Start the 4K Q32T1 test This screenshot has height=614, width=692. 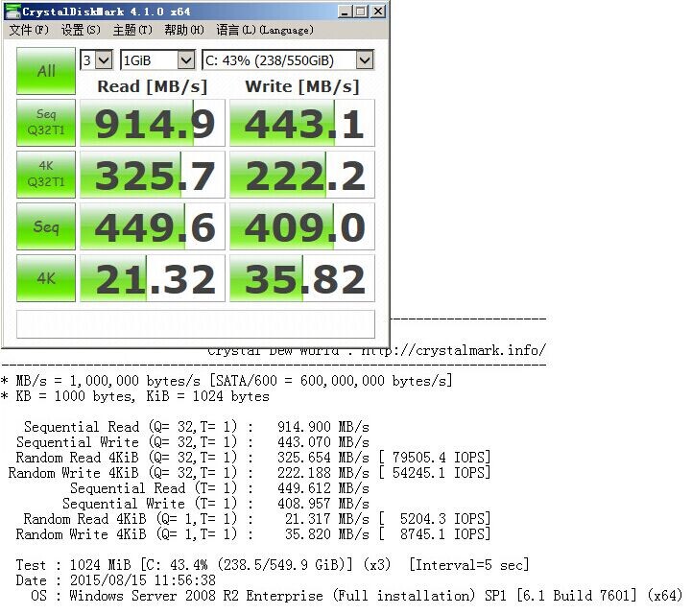point(46,175)
